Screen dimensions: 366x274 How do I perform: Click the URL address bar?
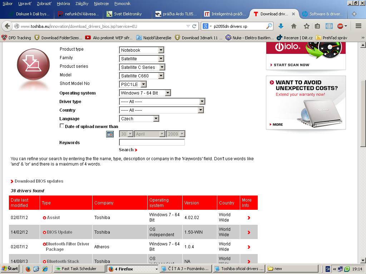point(103,26)
